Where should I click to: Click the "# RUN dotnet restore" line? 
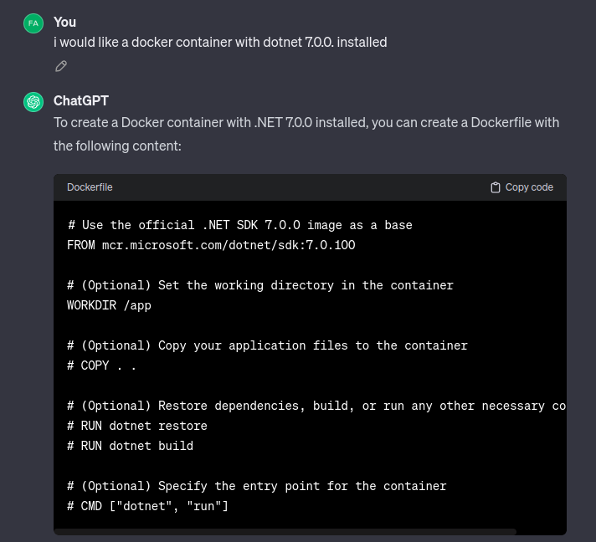(x=136, y=426)
